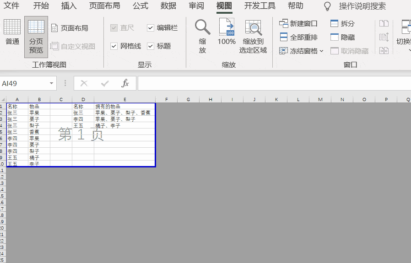
Task: Select Page Break Preview (分页预览) view
Action: (36, 37)
